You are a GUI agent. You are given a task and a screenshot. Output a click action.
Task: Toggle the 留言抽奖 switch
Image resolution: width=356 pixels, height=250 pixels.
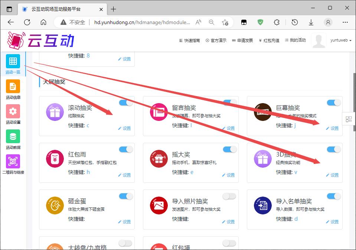tap(230, 103)
